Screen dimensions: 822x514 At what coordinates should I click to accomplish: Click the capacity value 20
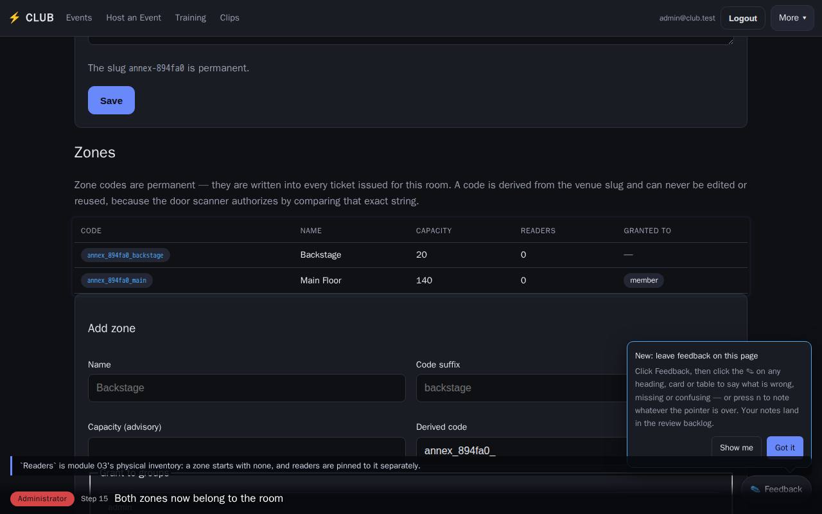tap(421, 255)
